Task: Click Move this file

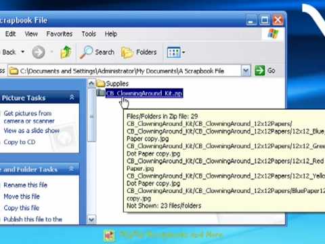Action: [x=22, y=197]
